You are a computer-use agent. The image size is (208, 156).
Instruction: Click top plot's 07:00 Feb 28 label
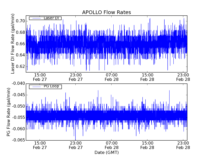tap(112, 77)
